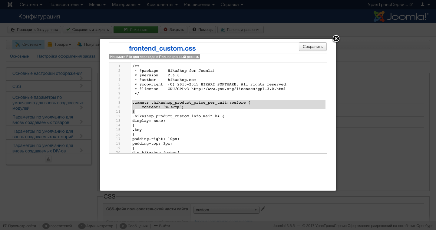Close the CSS editor modal with X
436x230 pixels.
pos(336,38)
